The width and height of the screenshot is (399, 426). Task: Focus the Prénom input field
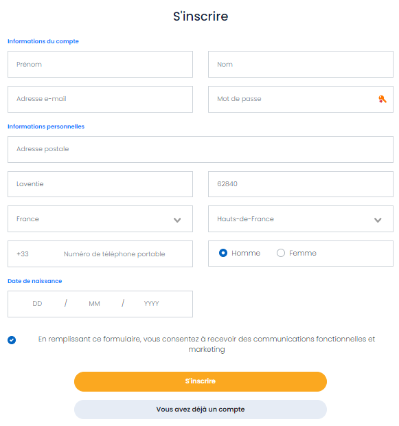100,64
